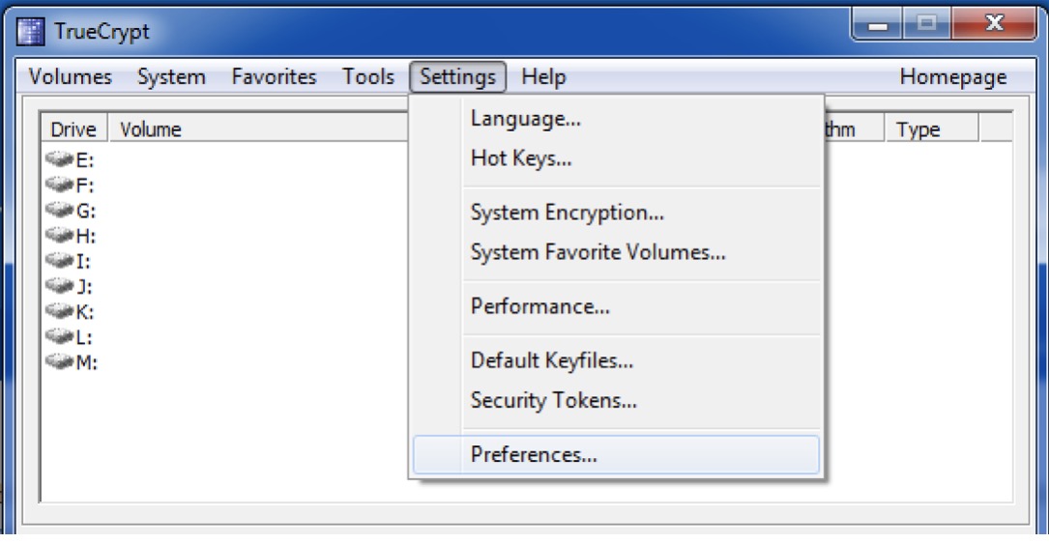The width and height of the screenshot is (1049, 543).
Task: Open Default Keyfiles... menu entry
Action: [x=552, y=361]
